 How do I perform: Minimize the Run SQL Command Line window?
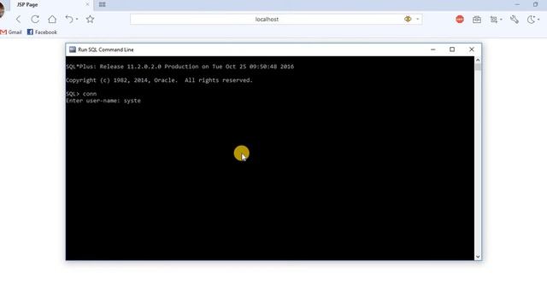(x=433, y=49)
